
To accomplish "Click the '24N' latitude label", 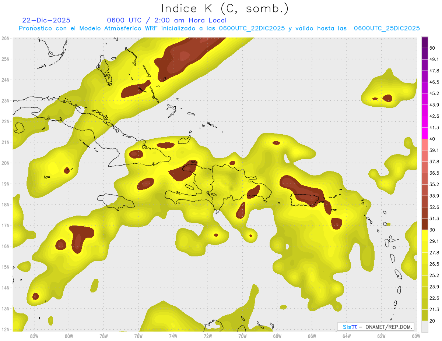I will [x=6, y=80].
